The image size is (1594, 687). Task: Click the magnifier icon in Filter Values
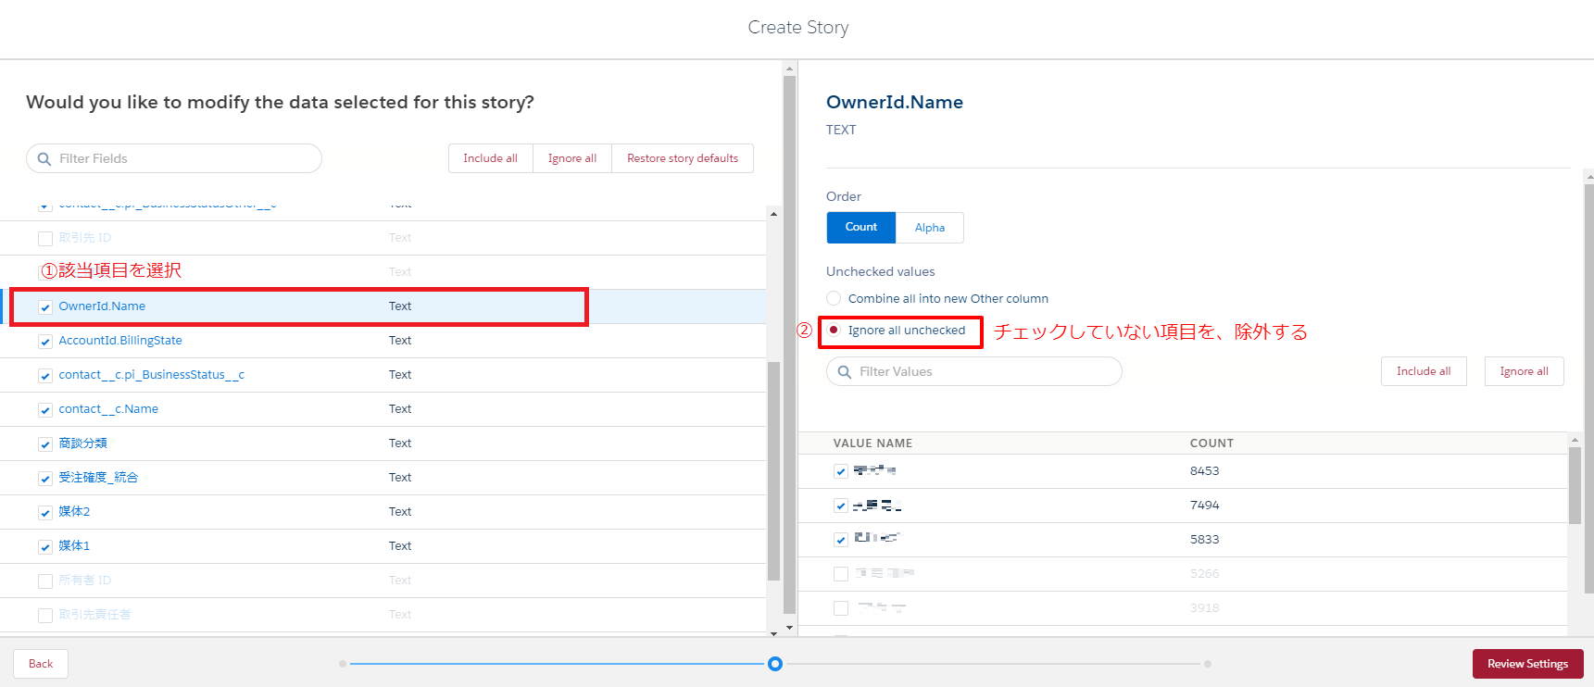tap(844, 372)
